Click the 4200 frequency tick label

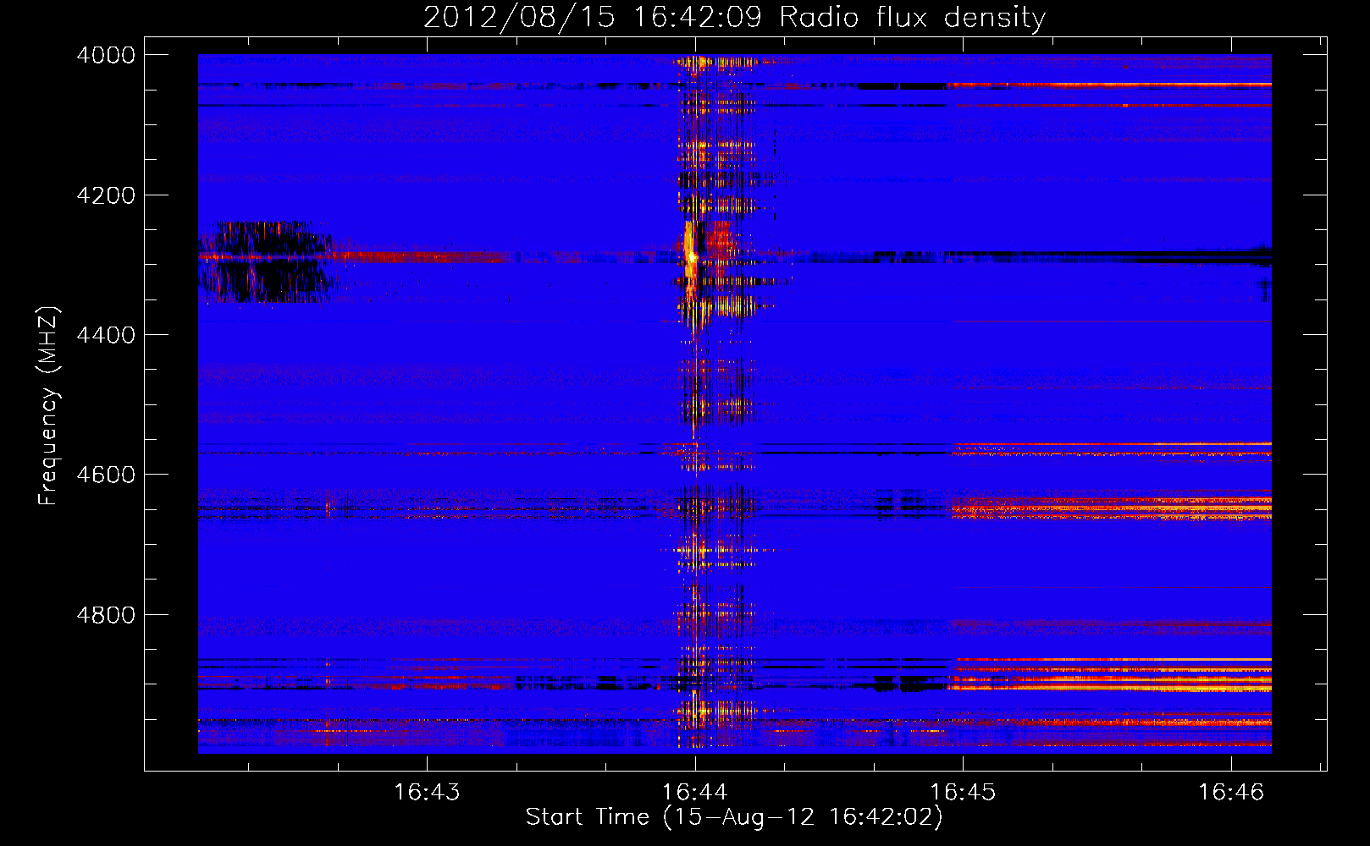pyautogui.click(x=106, y=195)
